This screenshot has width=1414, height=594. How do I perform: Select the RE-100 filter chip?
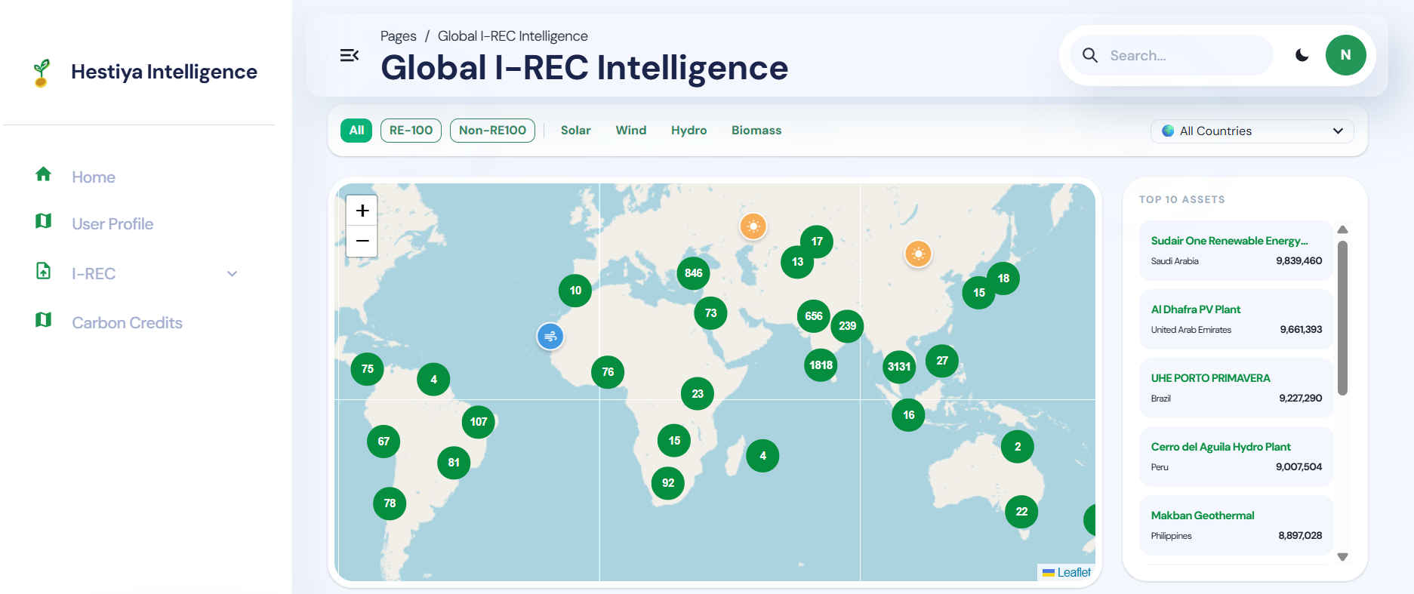click(411, 131)
